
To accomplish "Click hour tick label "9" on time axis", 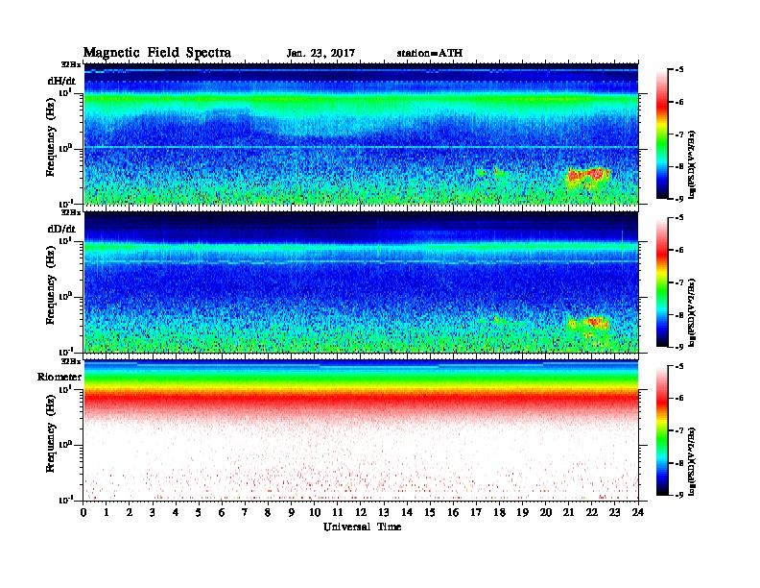I will pyautogui.click(x=292, y=513).
